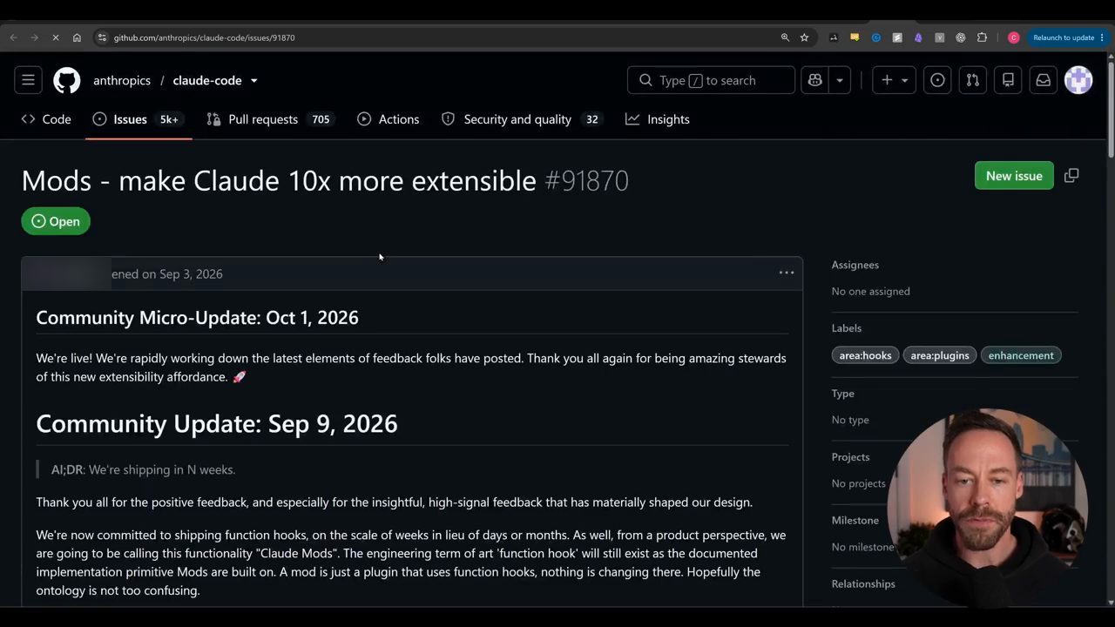Click the browser home button
The image size is (1115, 627).
click(x=77, y=37)
